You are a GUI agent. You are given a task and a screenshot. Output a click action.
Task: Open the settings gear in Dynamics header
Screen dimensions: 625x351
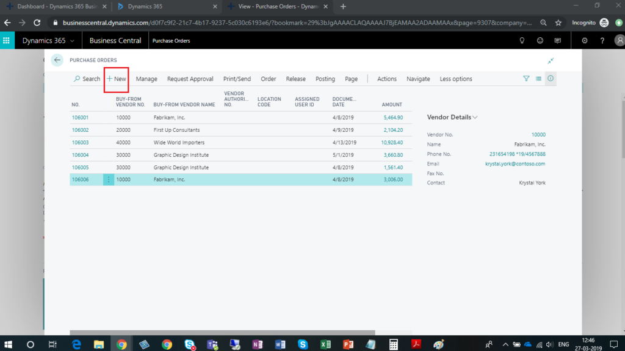tap(585, 41)
